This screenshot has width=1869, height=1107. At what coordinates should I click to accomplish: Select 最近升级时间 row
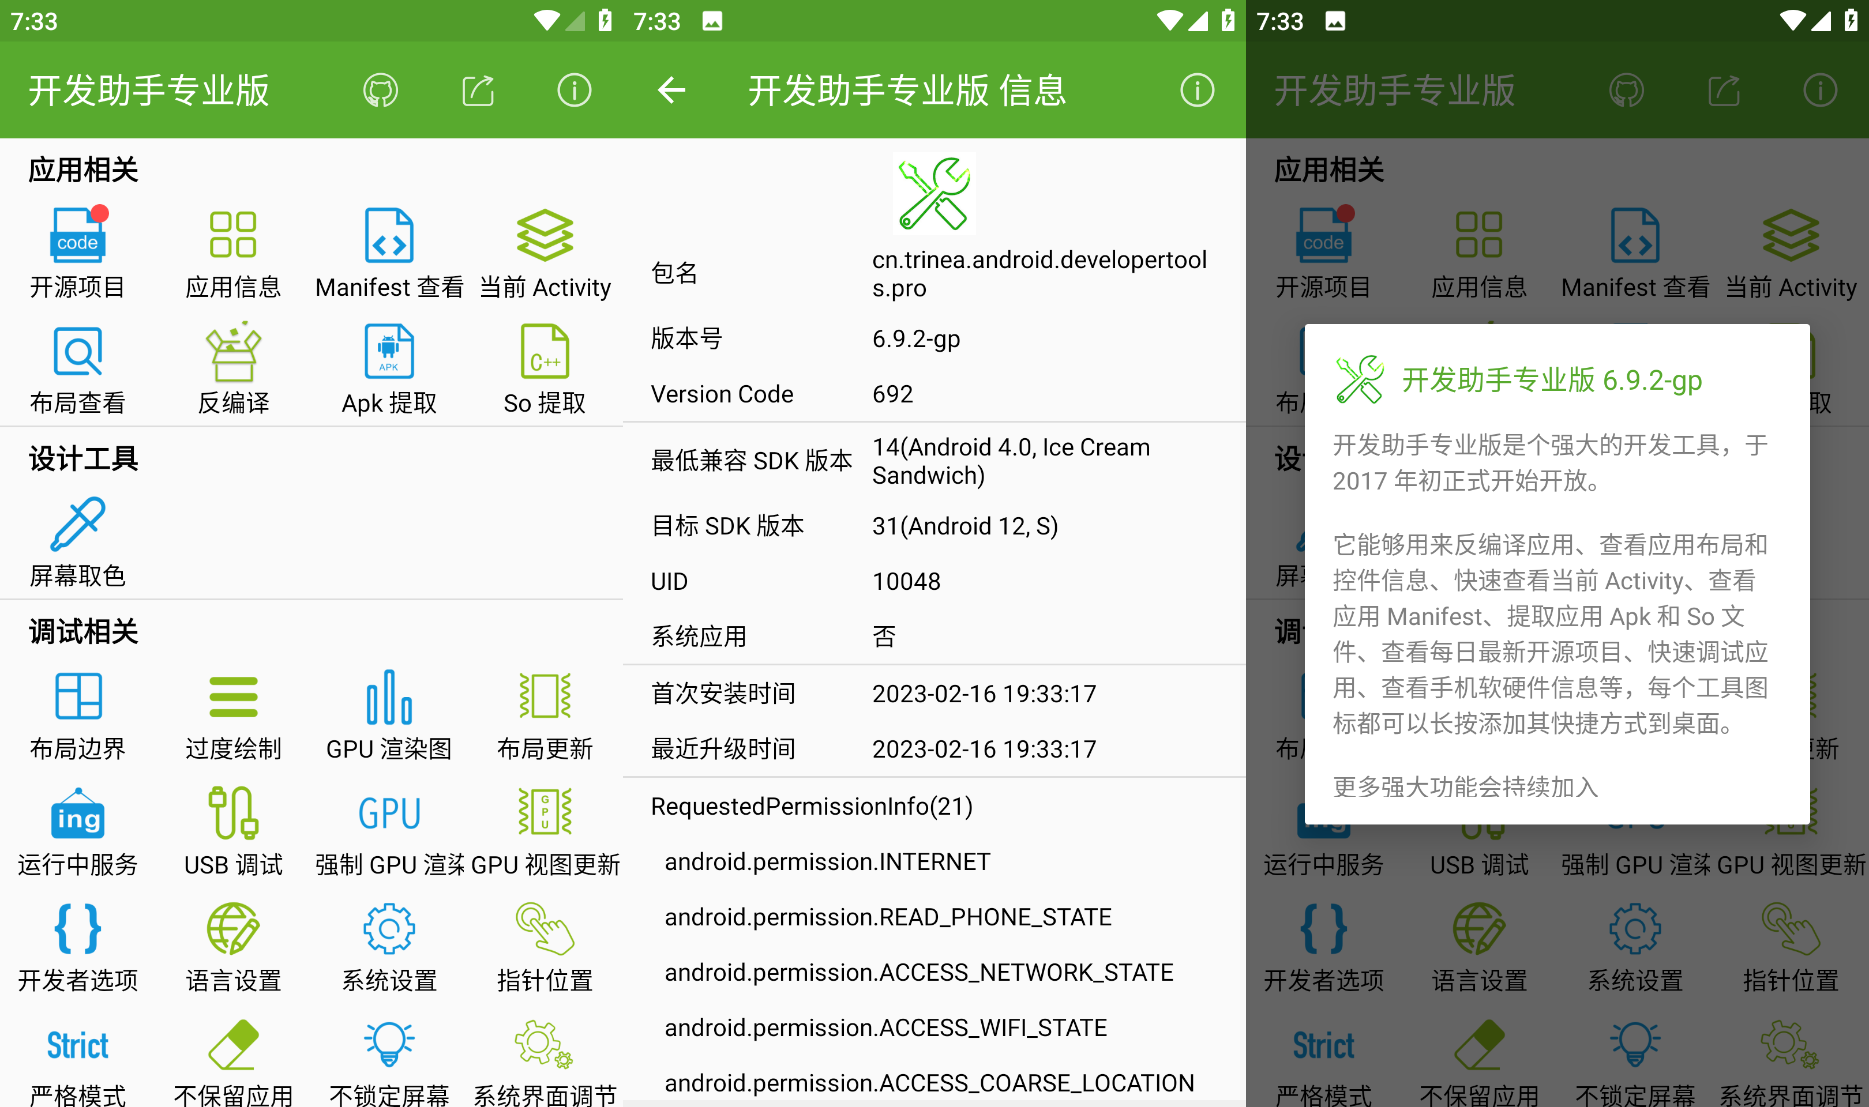(x=934, y=749)
